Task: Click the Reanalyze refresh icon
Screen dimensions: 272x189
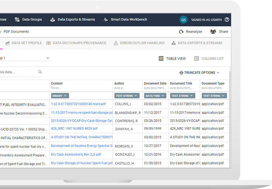Action: [x=181, y=32]
